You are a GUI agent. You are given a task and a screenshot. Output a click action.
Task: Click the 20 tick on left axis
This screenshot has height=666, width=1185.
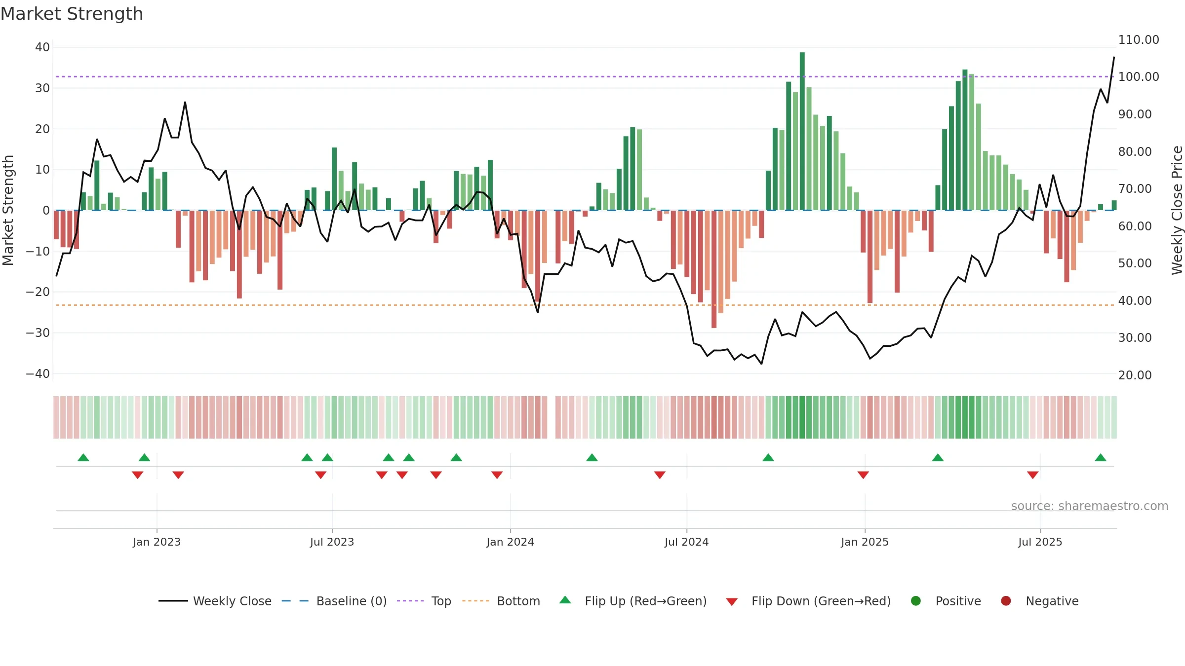pos(42,129)
